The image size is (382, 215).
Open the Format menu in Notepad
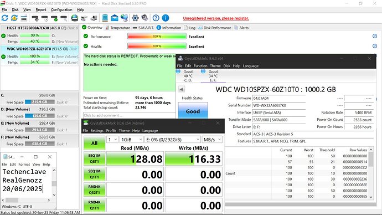pyautogui.click(x=24, y=164)
